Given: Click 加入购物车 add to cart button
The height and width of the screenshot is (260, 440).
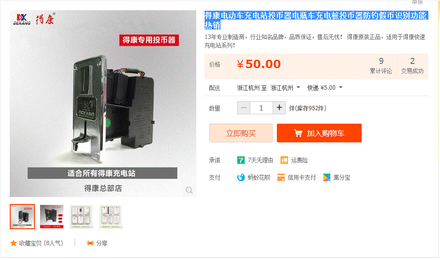Looking at the screenshot, I should tap(319, 133).
